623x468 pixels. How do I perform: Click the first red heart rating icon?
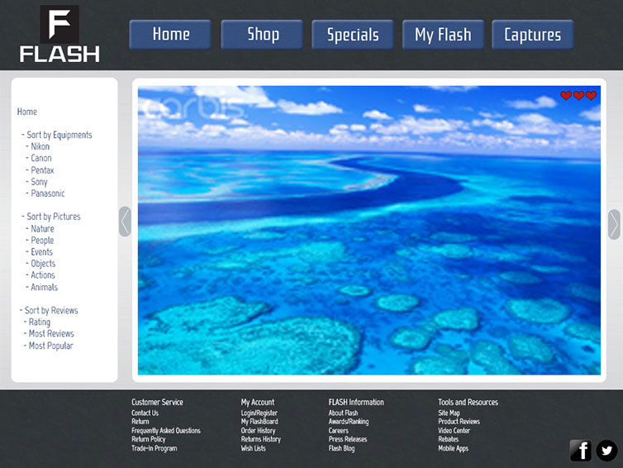pos(566,96)
